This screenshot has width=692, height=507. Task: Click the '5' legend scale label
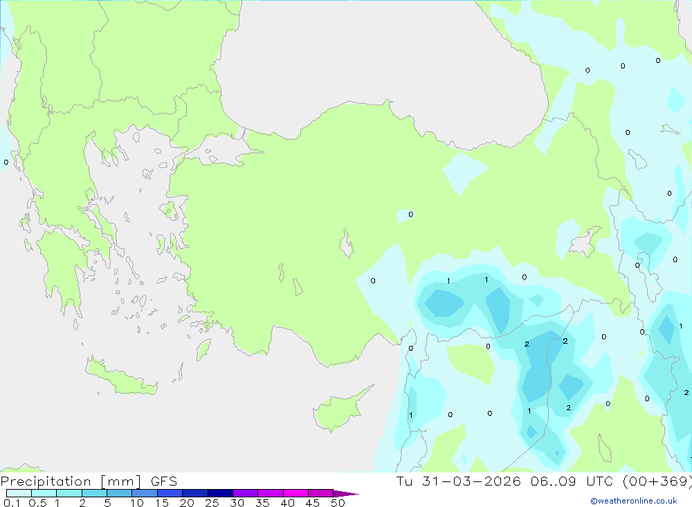[x=107, y=503]
